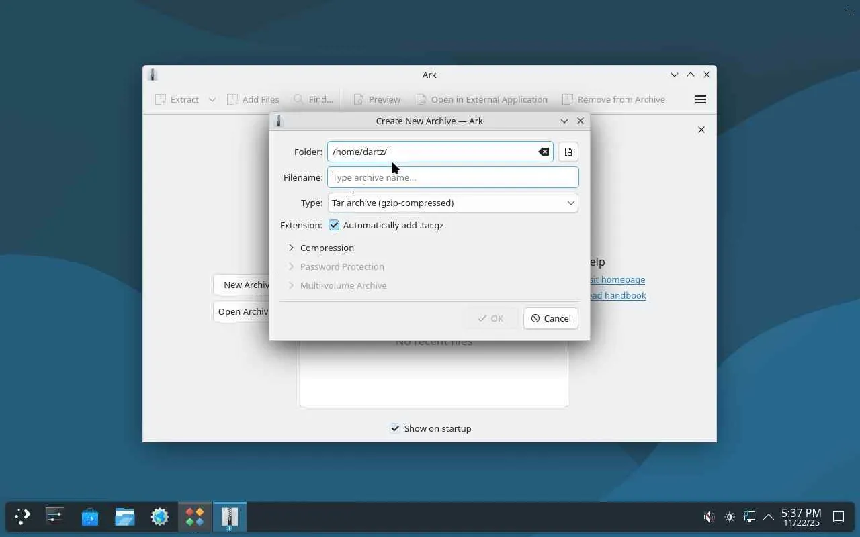860x537 pixels.
Task: Click the dialog title bar Ark icon
Action: coord(279,121)
